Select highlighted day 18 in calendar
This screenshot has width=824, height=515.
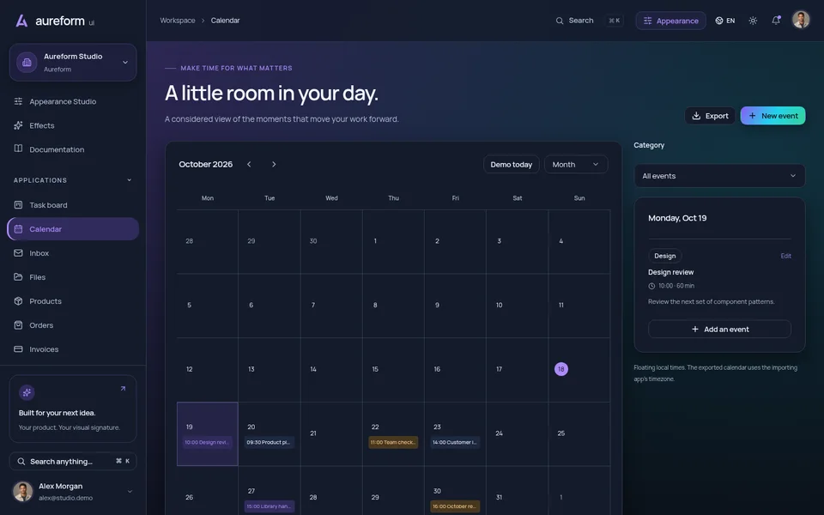click(561, 369)
